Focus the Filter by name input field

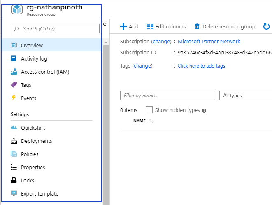click(x=167, y=96)
